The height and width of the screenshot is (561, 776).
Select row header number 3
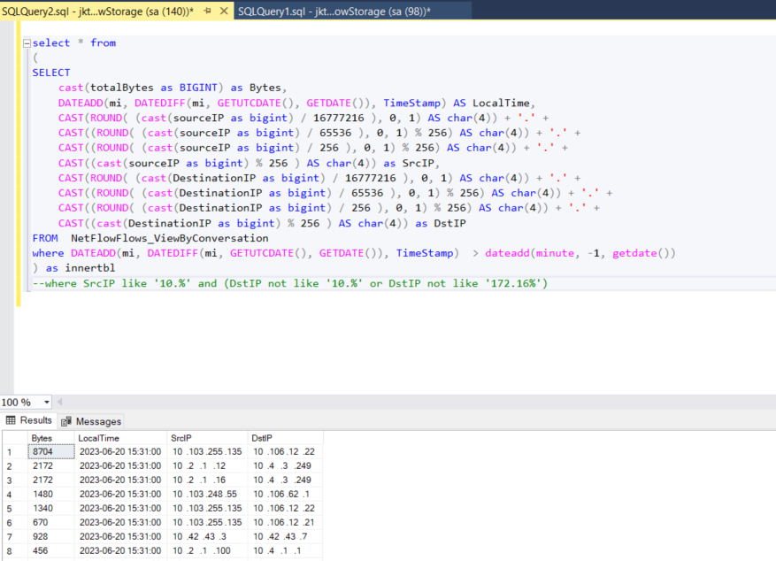pyautogui.click(x=15, y=480)
